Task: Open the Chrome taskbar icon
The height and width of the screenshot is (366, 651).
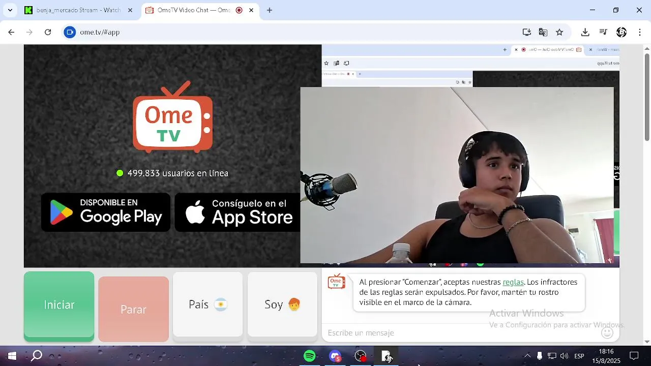Action: pyautogui.click(x=387, y=356)
